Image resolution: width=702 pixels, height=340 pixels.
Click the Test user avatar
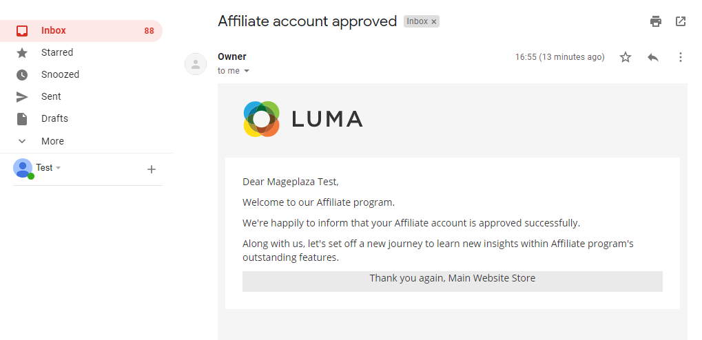coord(23,168)
